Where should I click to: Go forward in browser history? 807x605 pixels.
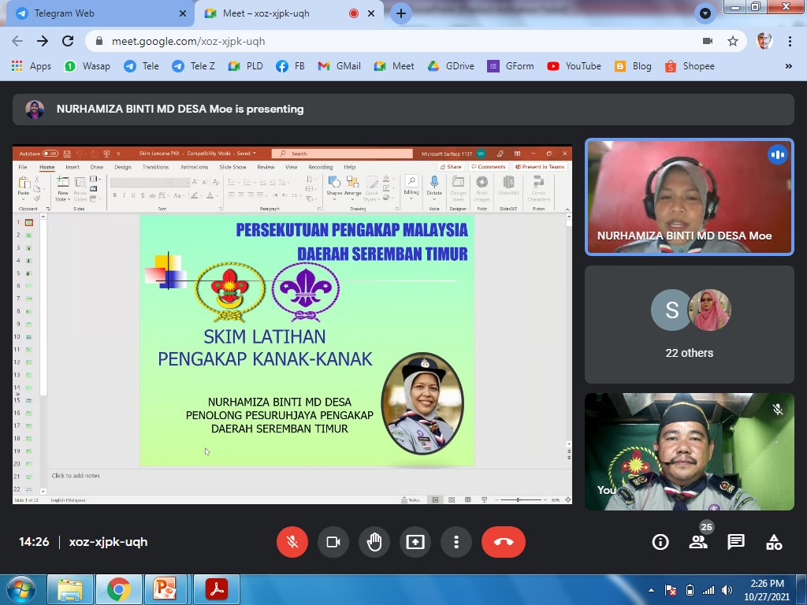[43, 41]
